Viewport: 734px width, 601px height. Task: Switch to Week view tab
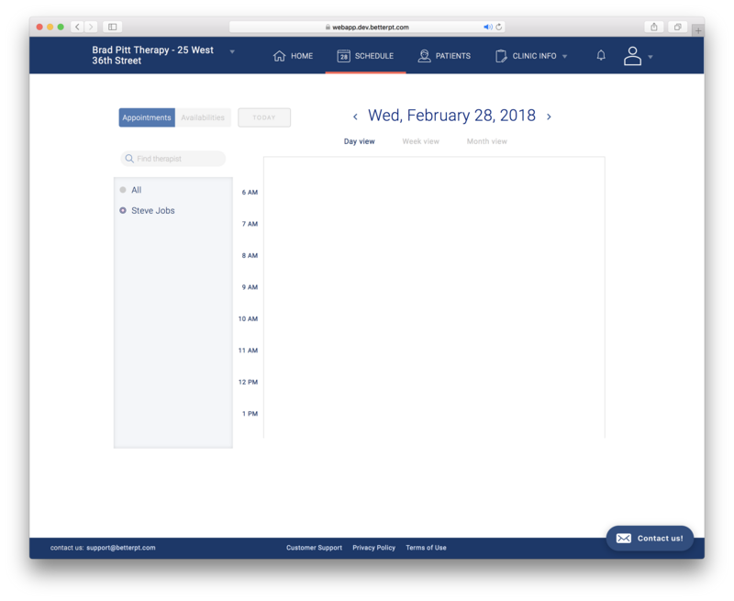click(x=420, y=141)
